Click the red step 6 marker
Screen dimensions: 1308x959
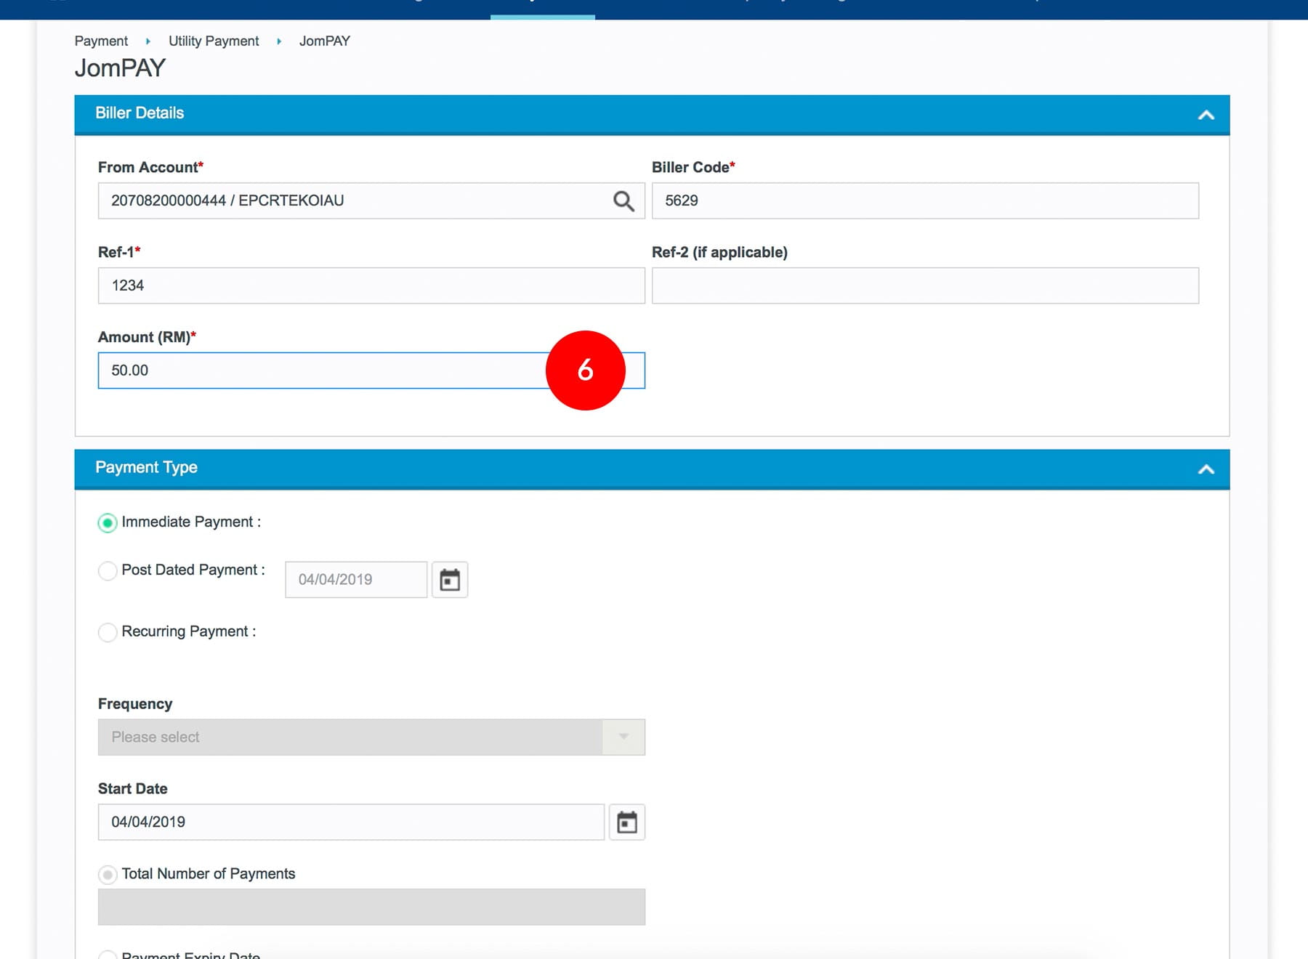click(x=585, y=371)
